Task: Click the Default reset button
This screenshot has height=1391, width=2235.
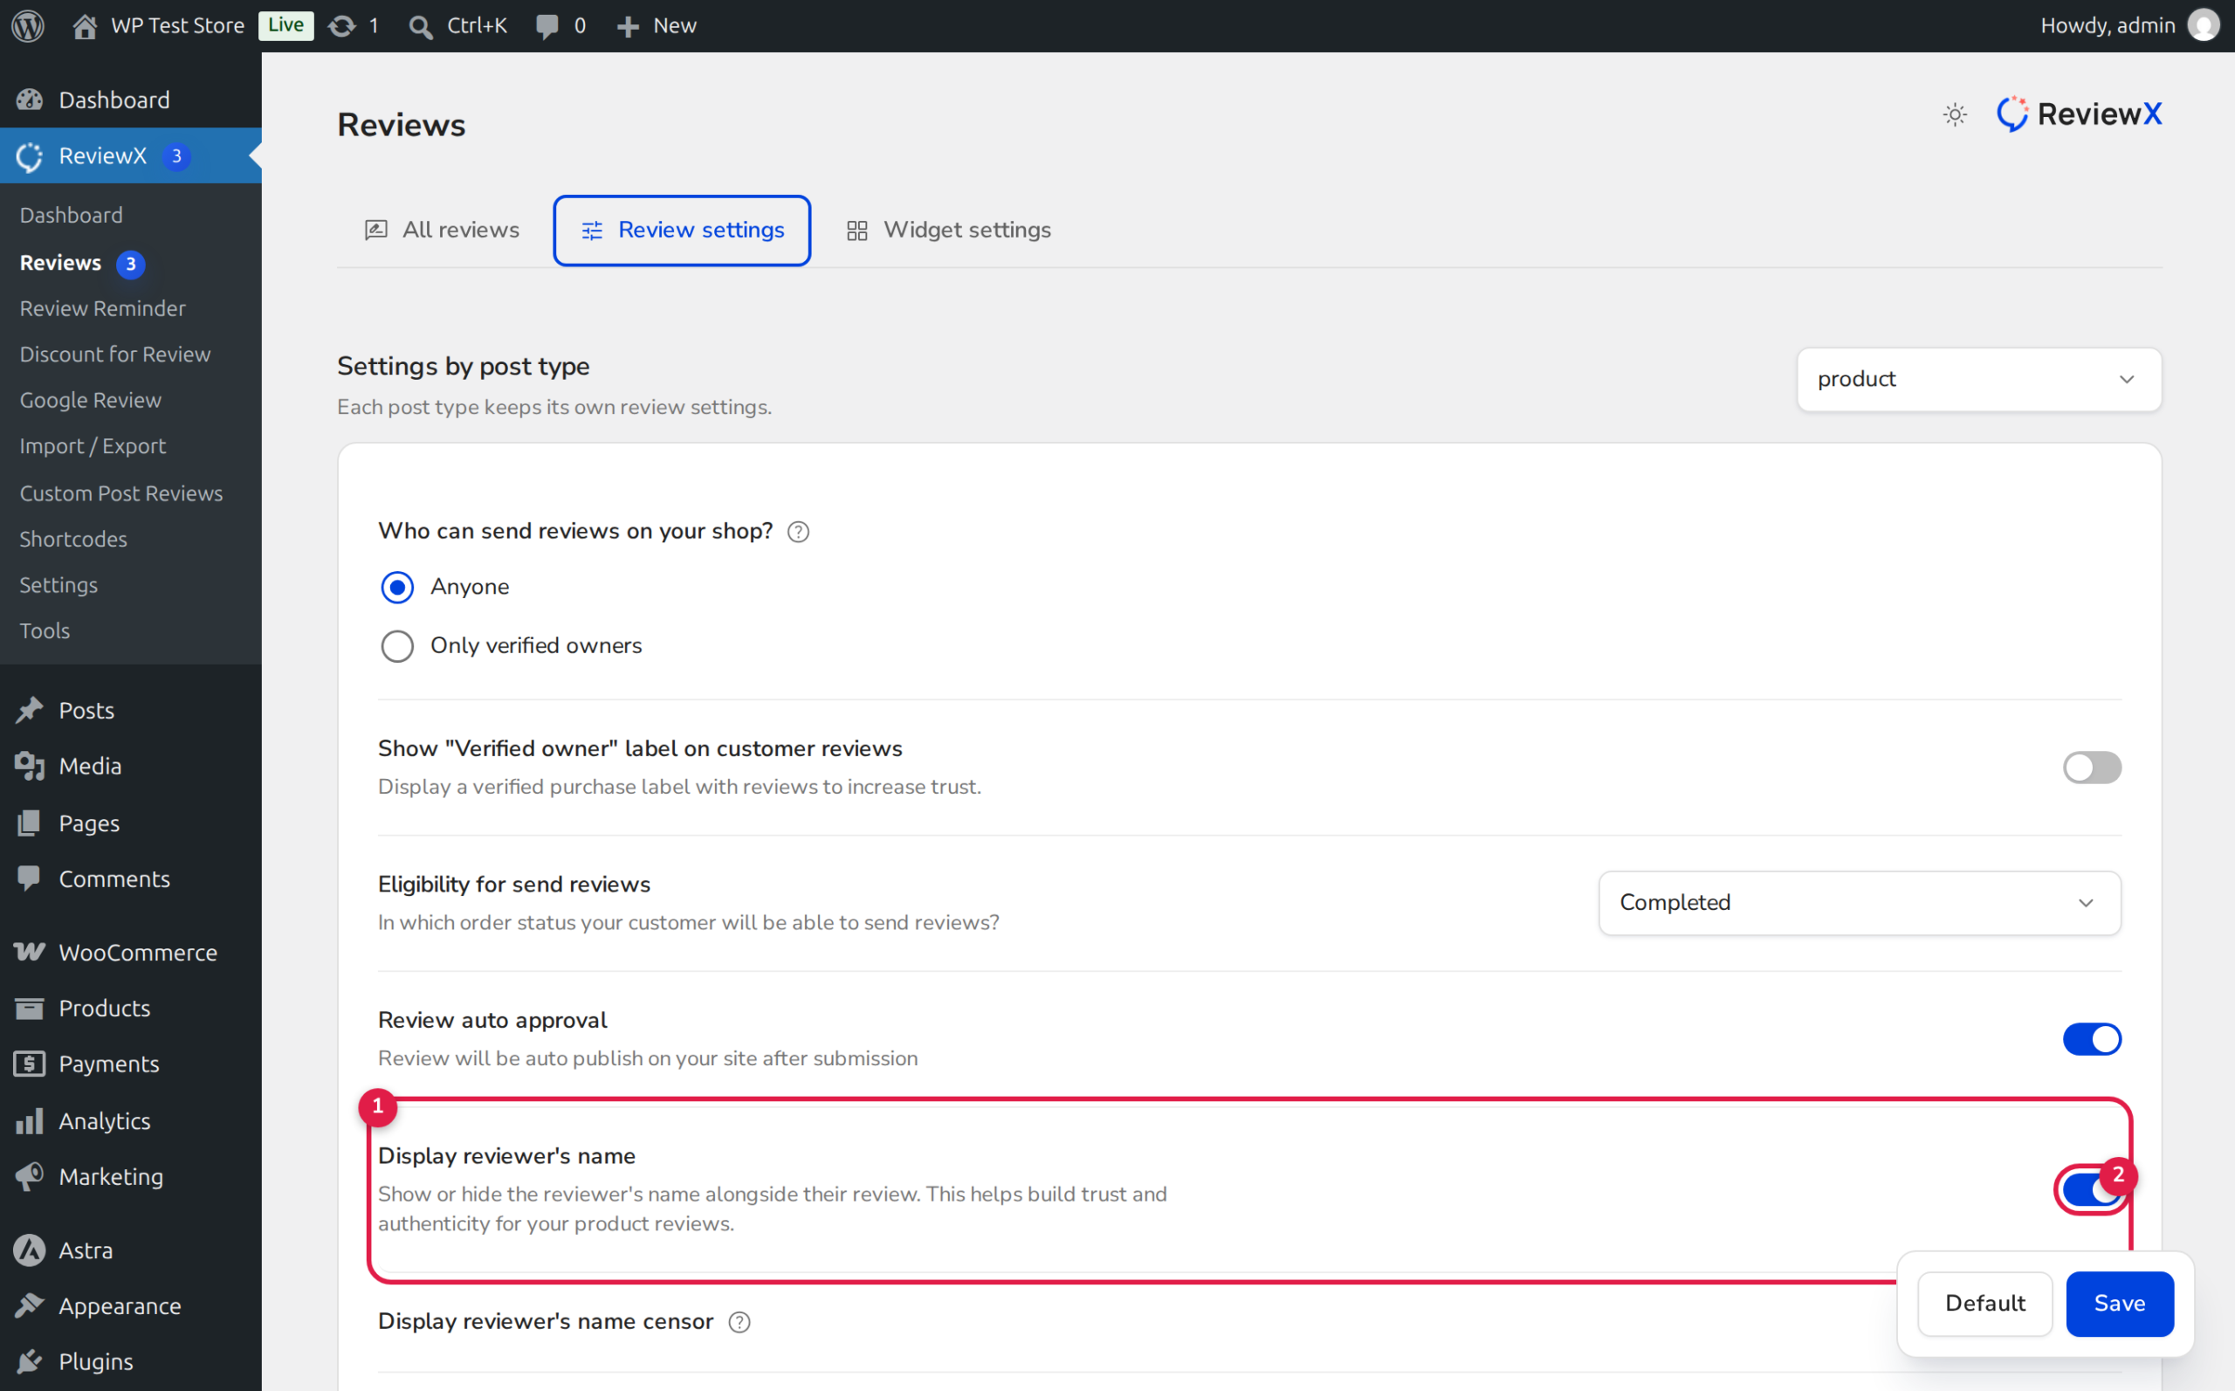Action: click(x=1984, y=1304)
